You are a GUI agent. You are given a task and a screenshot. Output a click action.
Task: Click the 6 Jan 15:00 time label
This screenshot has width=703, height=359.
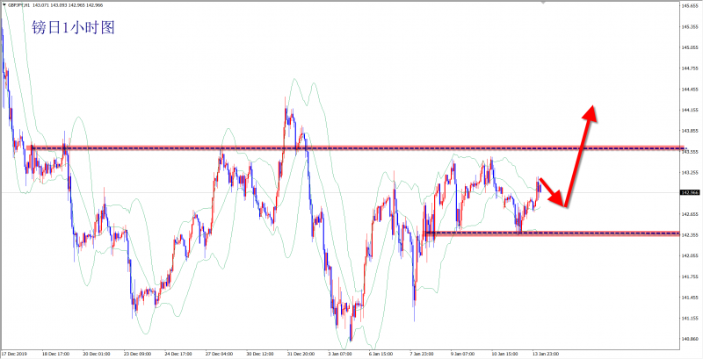pyautogui.click(x=382, y=354)
